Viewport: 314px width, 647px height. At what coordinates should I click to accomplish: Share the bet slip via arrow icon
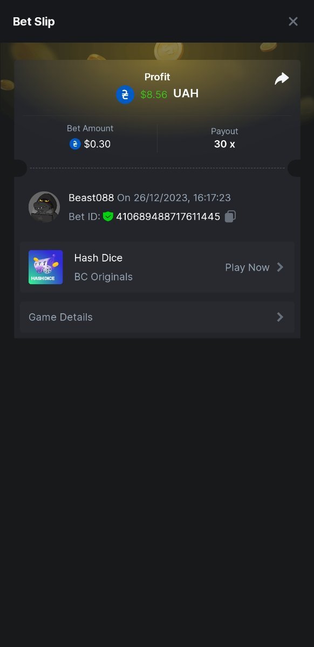282,79
